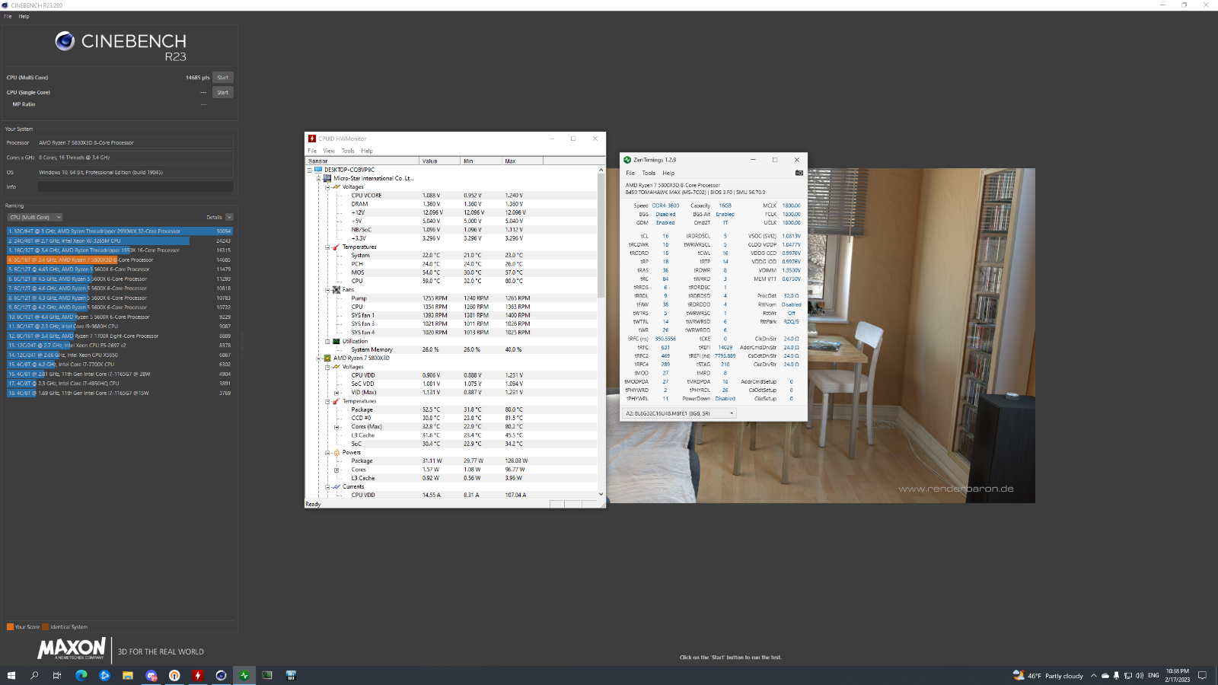
Task: Open the notification center icon
Action: click(x=1203, y=675)
